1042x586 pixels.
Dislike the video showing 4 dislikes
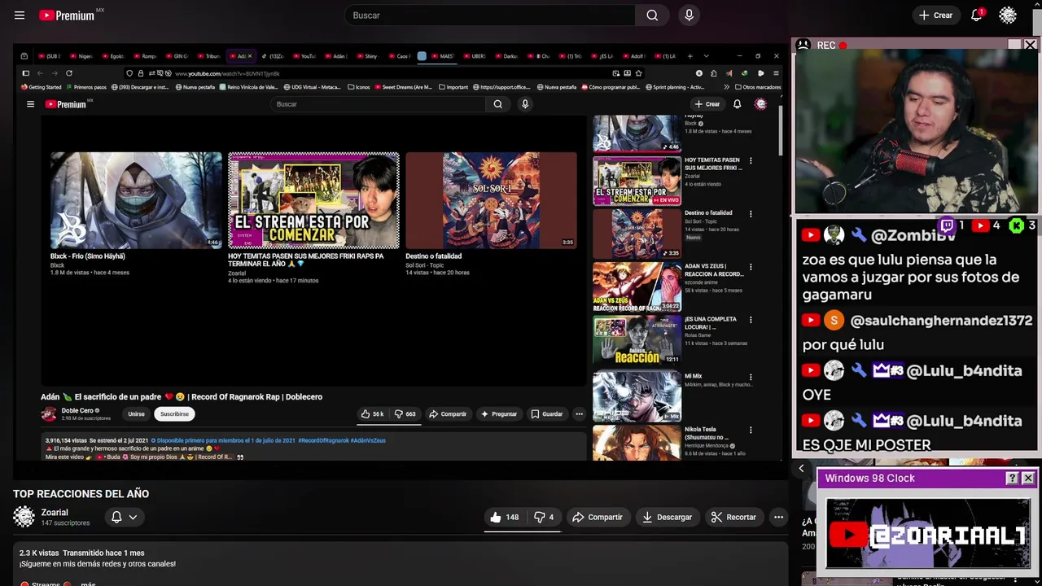[544, 517]
